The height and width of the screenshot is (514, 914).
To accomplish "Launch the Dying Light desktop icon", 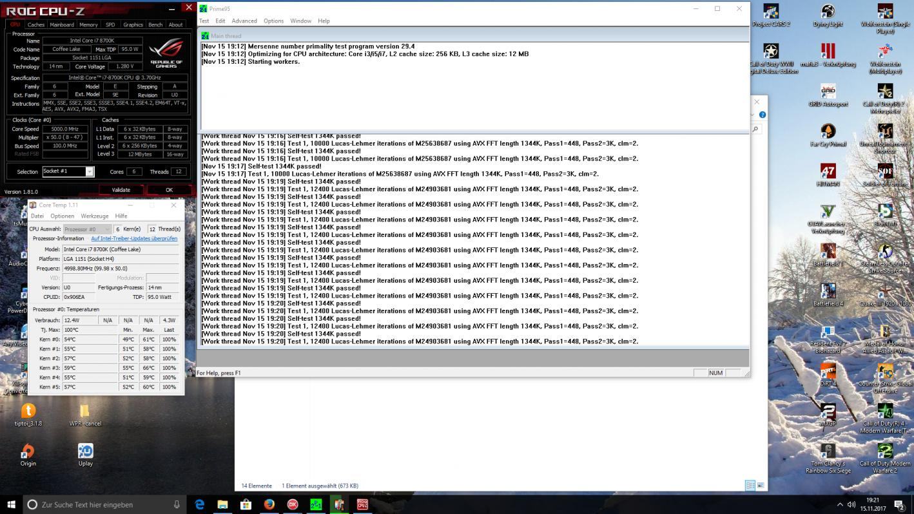I will tap(828, 15).
